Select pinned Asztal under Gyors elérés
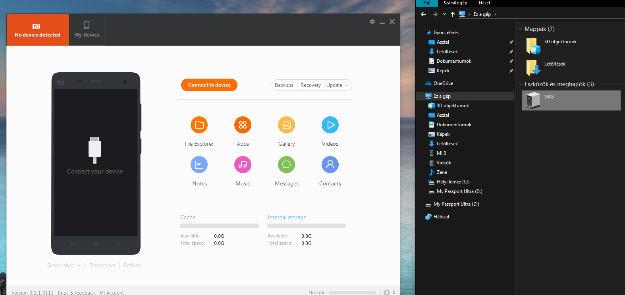Viewport: 625px width, 295px height. (443, 42)
